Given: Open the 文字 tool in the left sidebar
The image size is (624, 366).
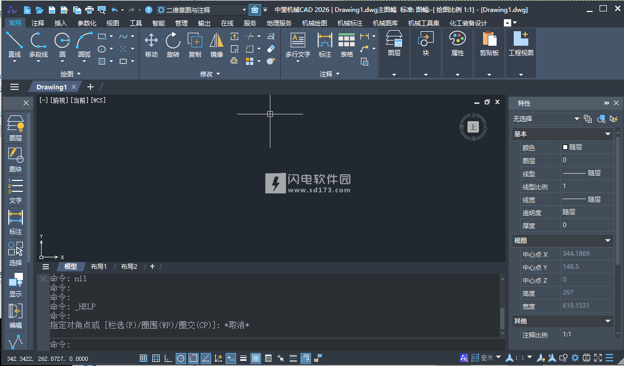Looking at the screenshot, I should tap(16, 191).
